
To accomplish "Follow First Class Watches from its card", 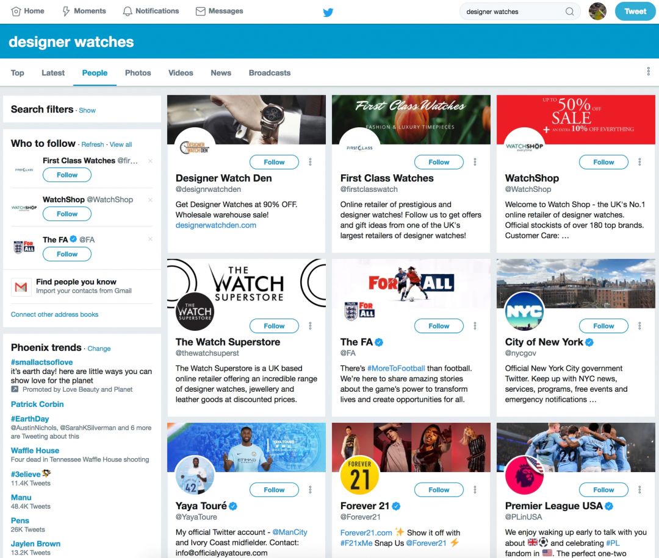I will pyautogui.click(x=439, y=162).
